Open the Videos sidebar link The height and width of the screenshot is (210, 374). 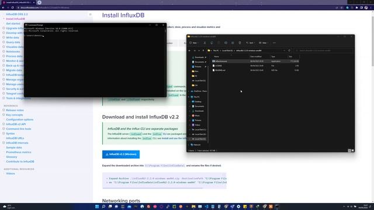11,174
